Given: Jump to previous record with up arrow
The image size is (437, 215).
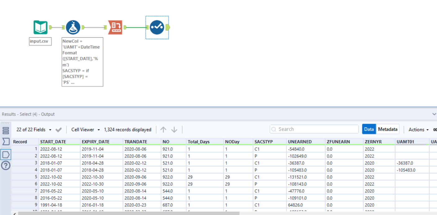Looking at the screenshot, I should coord(163,129).
